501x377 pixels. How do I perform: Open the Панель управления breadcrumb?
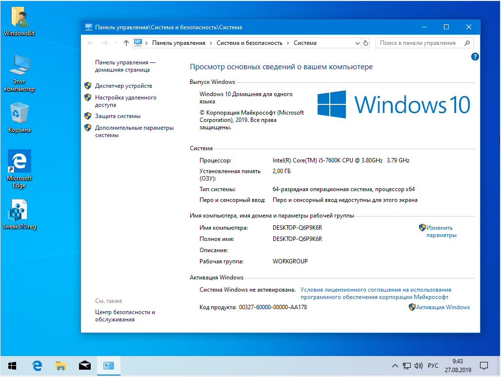pos(179,43)
